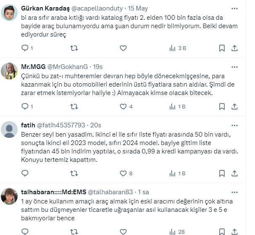Like Mr.MGG's tweet
The image size is (255, 235).
point(123,107)
